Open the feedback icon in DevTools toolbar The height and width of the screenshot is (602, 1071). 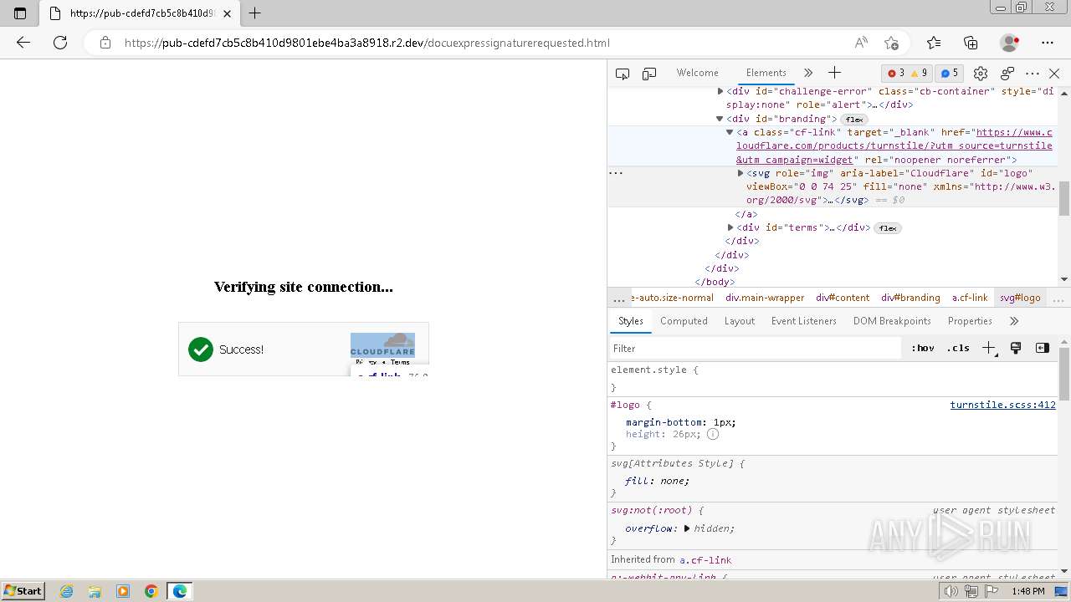click(1007, 74)
